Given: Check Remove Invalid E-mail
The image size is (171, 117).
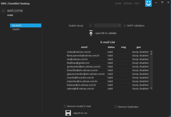Looking at the screenshot, I should pos(65,106).
